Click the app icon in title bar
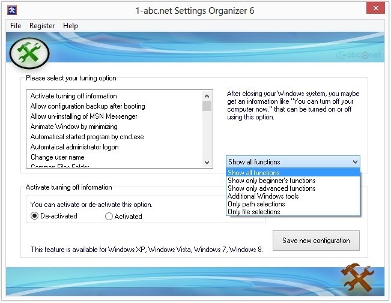The width and height of the screenshot is (391, 303). 12,10
